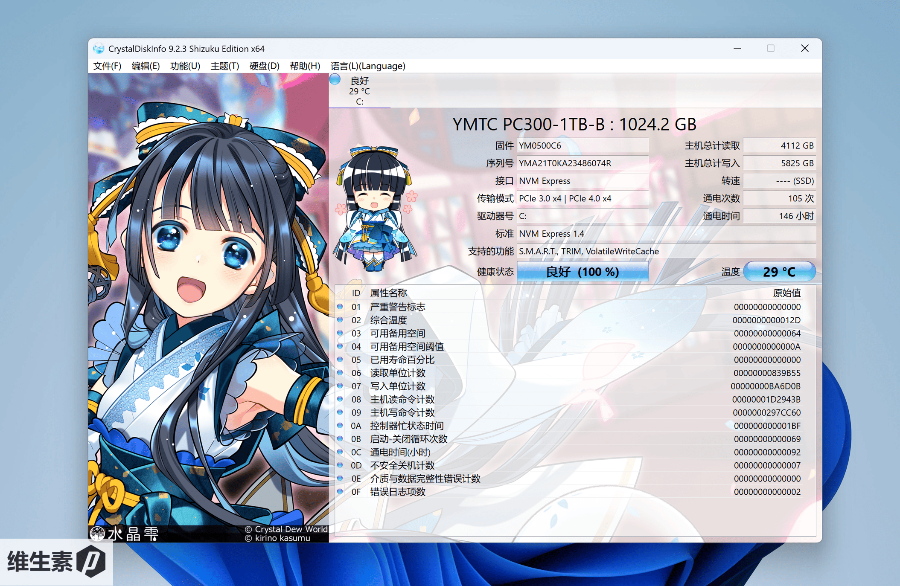Click the status dot next to 综合温度

[340, 320]
